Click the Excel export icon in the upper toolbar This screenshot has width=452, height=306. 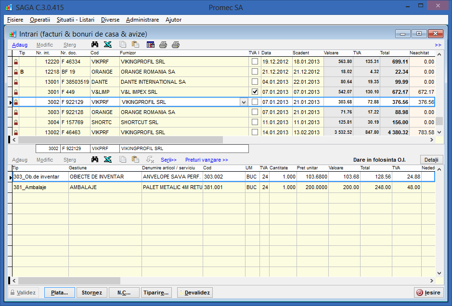(x=108, y=45)
